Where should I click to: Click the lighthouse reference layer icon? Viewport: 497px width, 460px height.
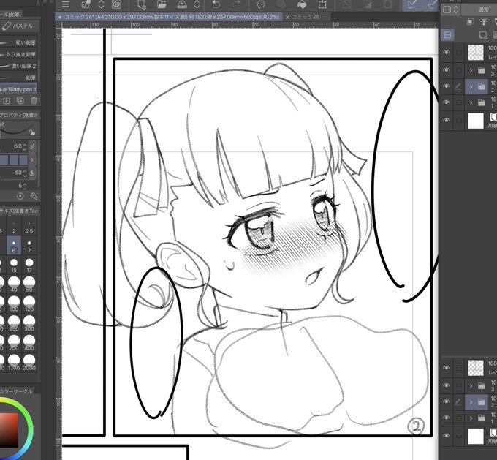click(484, 21)
